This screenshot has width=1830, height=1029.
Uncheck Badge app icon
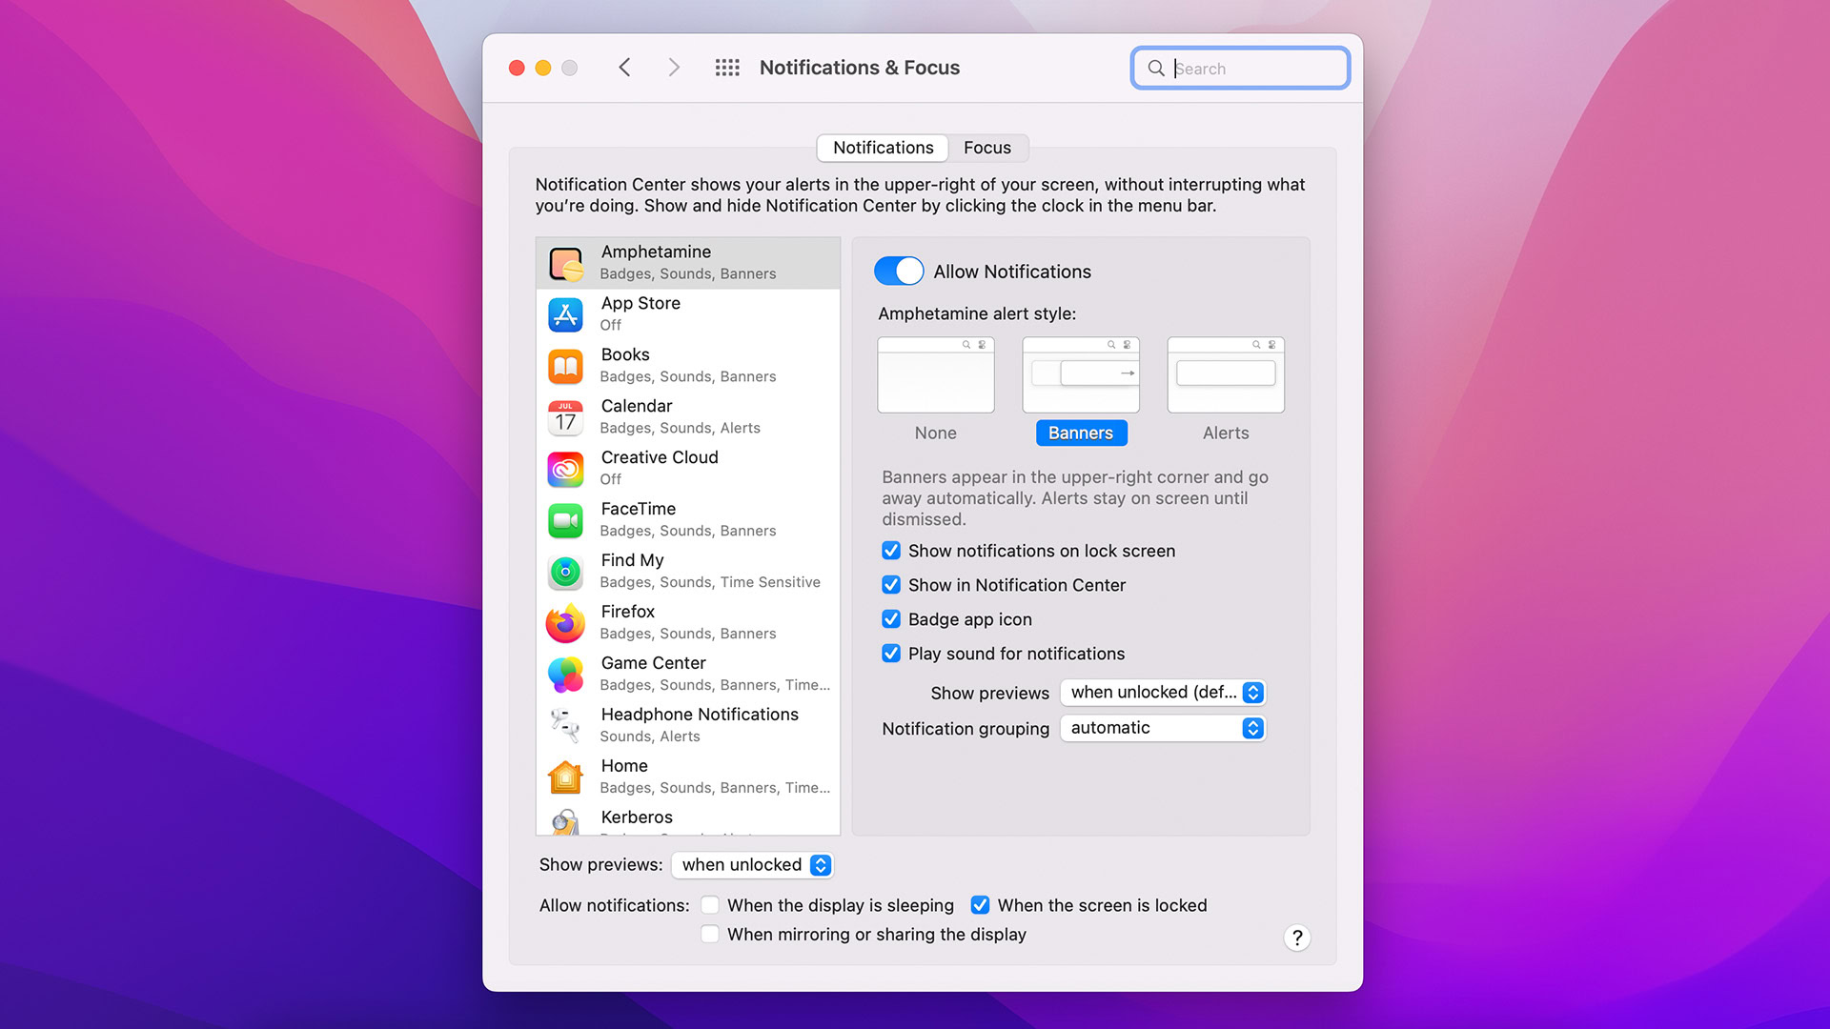pyautogui.click(x=891, y=619)
